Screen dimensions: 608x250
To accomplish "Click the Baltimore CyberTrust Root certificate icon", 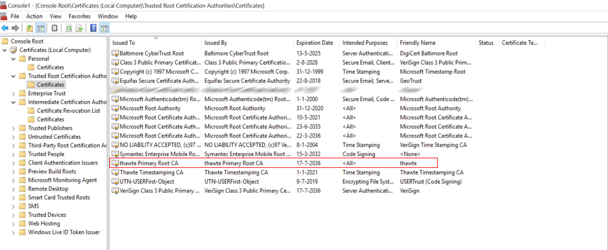I will click(x=115, y=53).
